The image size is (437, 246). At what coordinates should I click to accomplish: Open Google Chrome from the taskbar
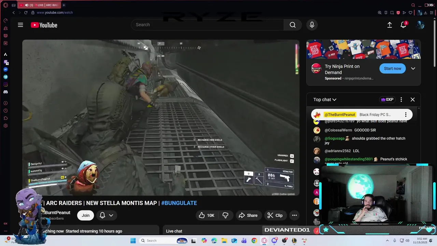point(254,241)
